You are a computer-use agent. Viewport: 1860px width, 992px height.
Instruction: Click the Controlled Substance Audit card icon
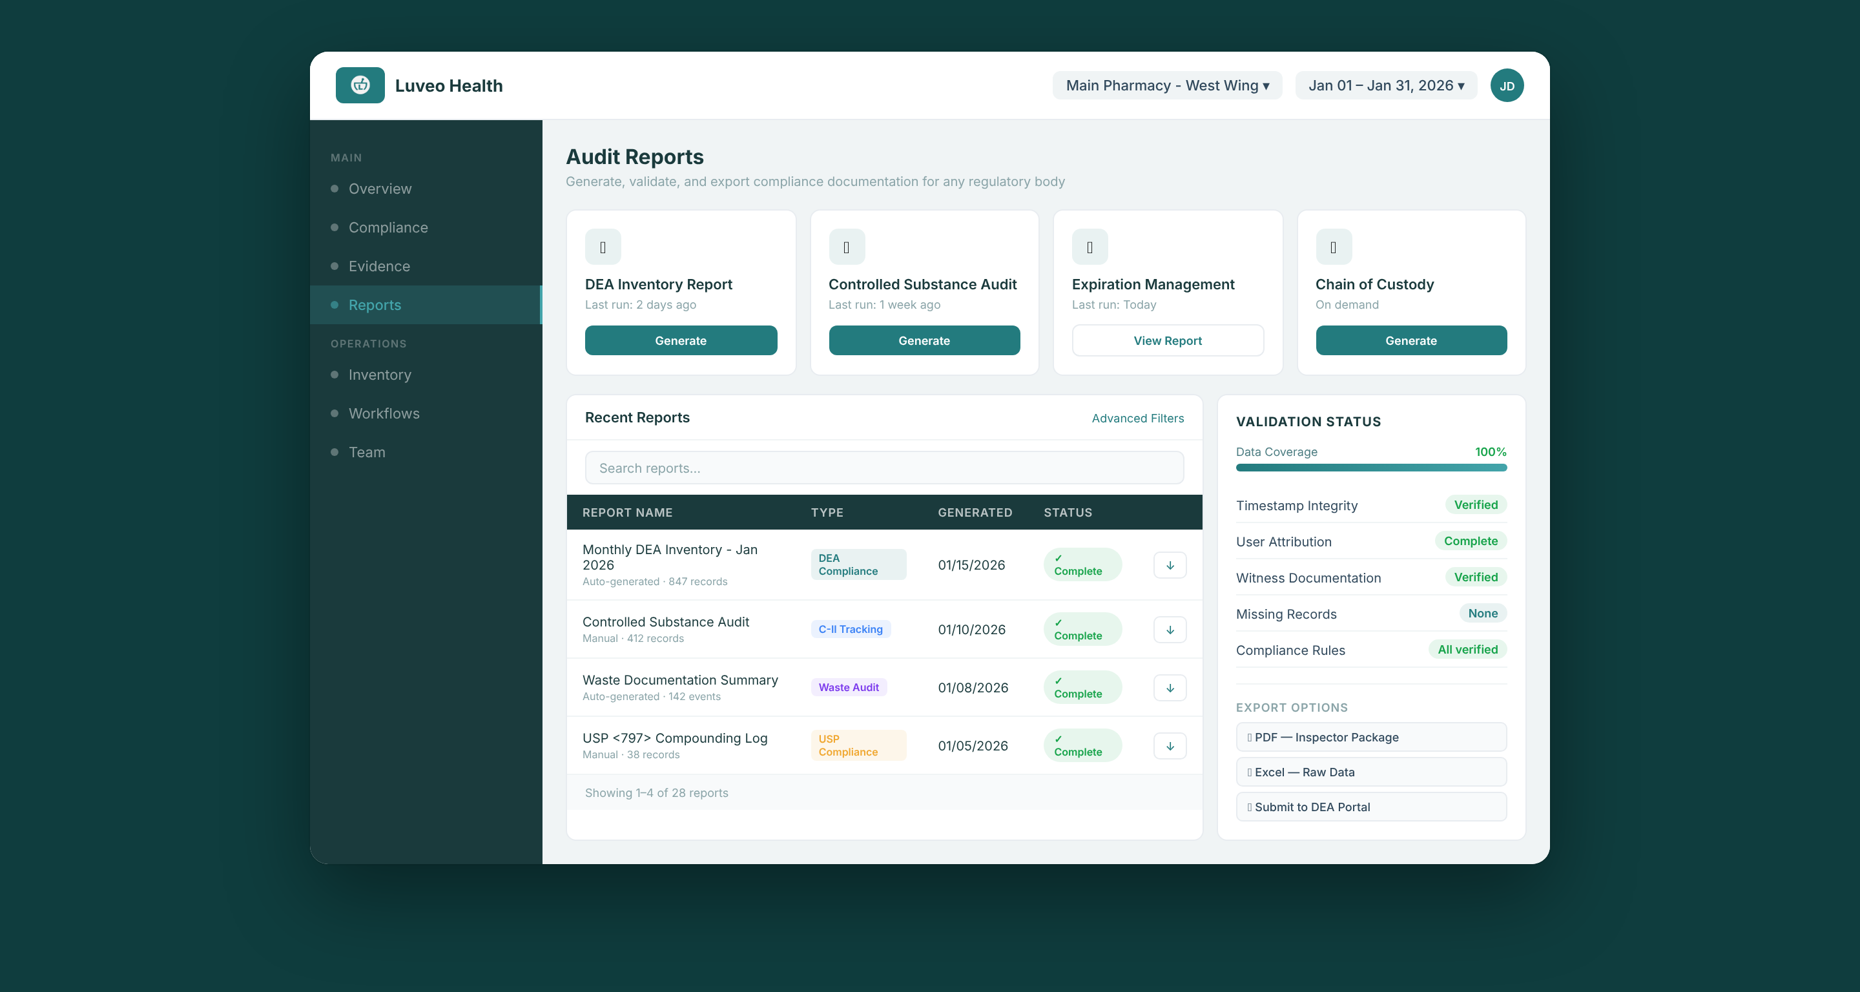pos(846,247)
